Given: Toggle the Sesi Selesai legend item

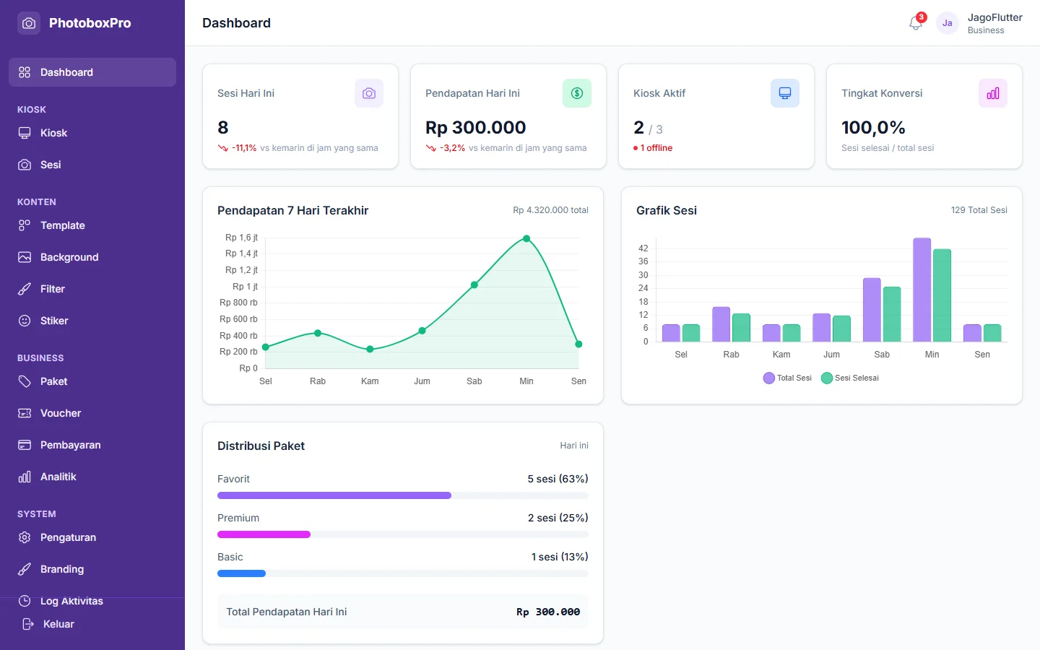Looking at the screenshot, I should click(x=850, y=378).
